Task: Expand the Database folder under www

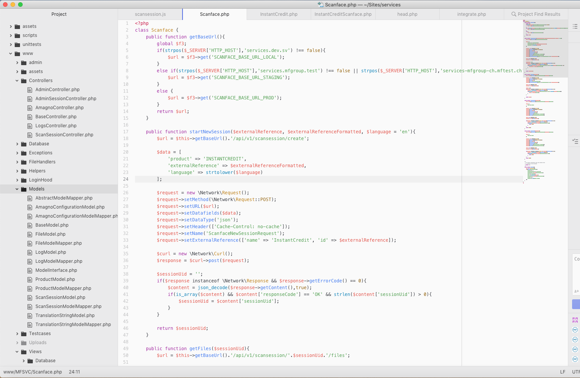Action: (x=17, y=144)
